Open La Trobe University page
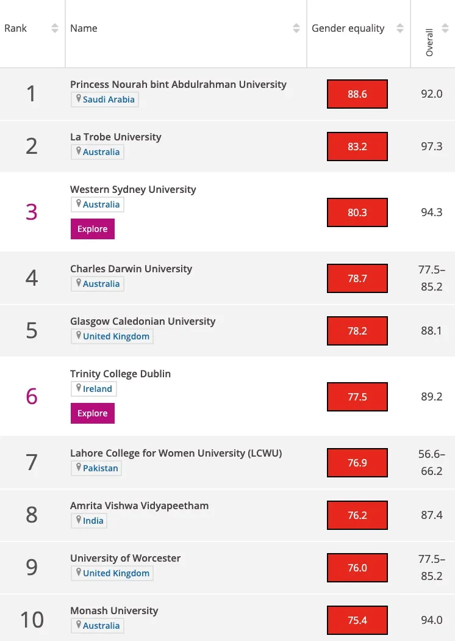This screenshot has width=455, height=641. 116,137
